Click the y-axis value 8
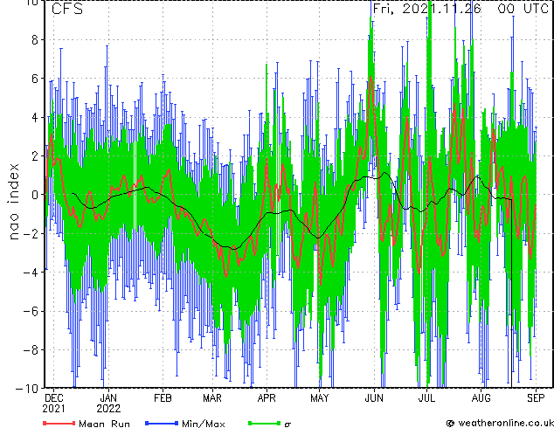 click(35, 39)
